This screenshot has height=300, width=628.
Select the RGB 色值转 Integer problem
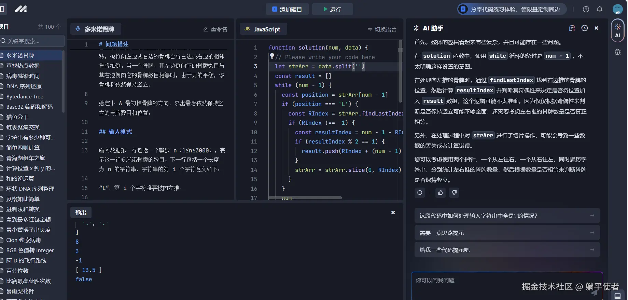coord(31,250)
